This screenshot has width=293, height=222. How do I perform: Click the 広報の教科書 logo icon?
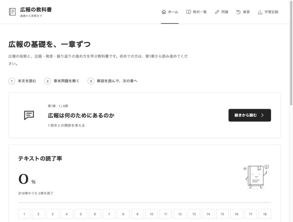pyautogui.click(x=12, y=12)
